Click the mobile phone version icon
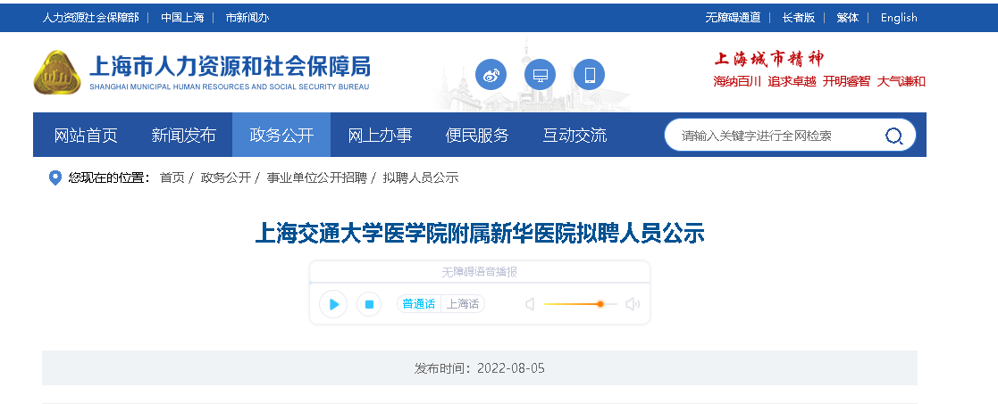Image resolution: width=998 pixels, height=404 pixels. [589, 75]
